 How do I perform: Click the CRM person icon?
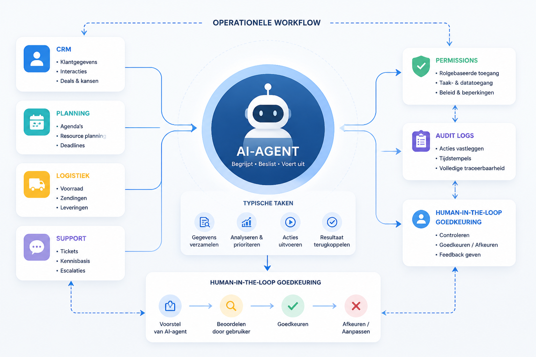(x=37, y=59)
